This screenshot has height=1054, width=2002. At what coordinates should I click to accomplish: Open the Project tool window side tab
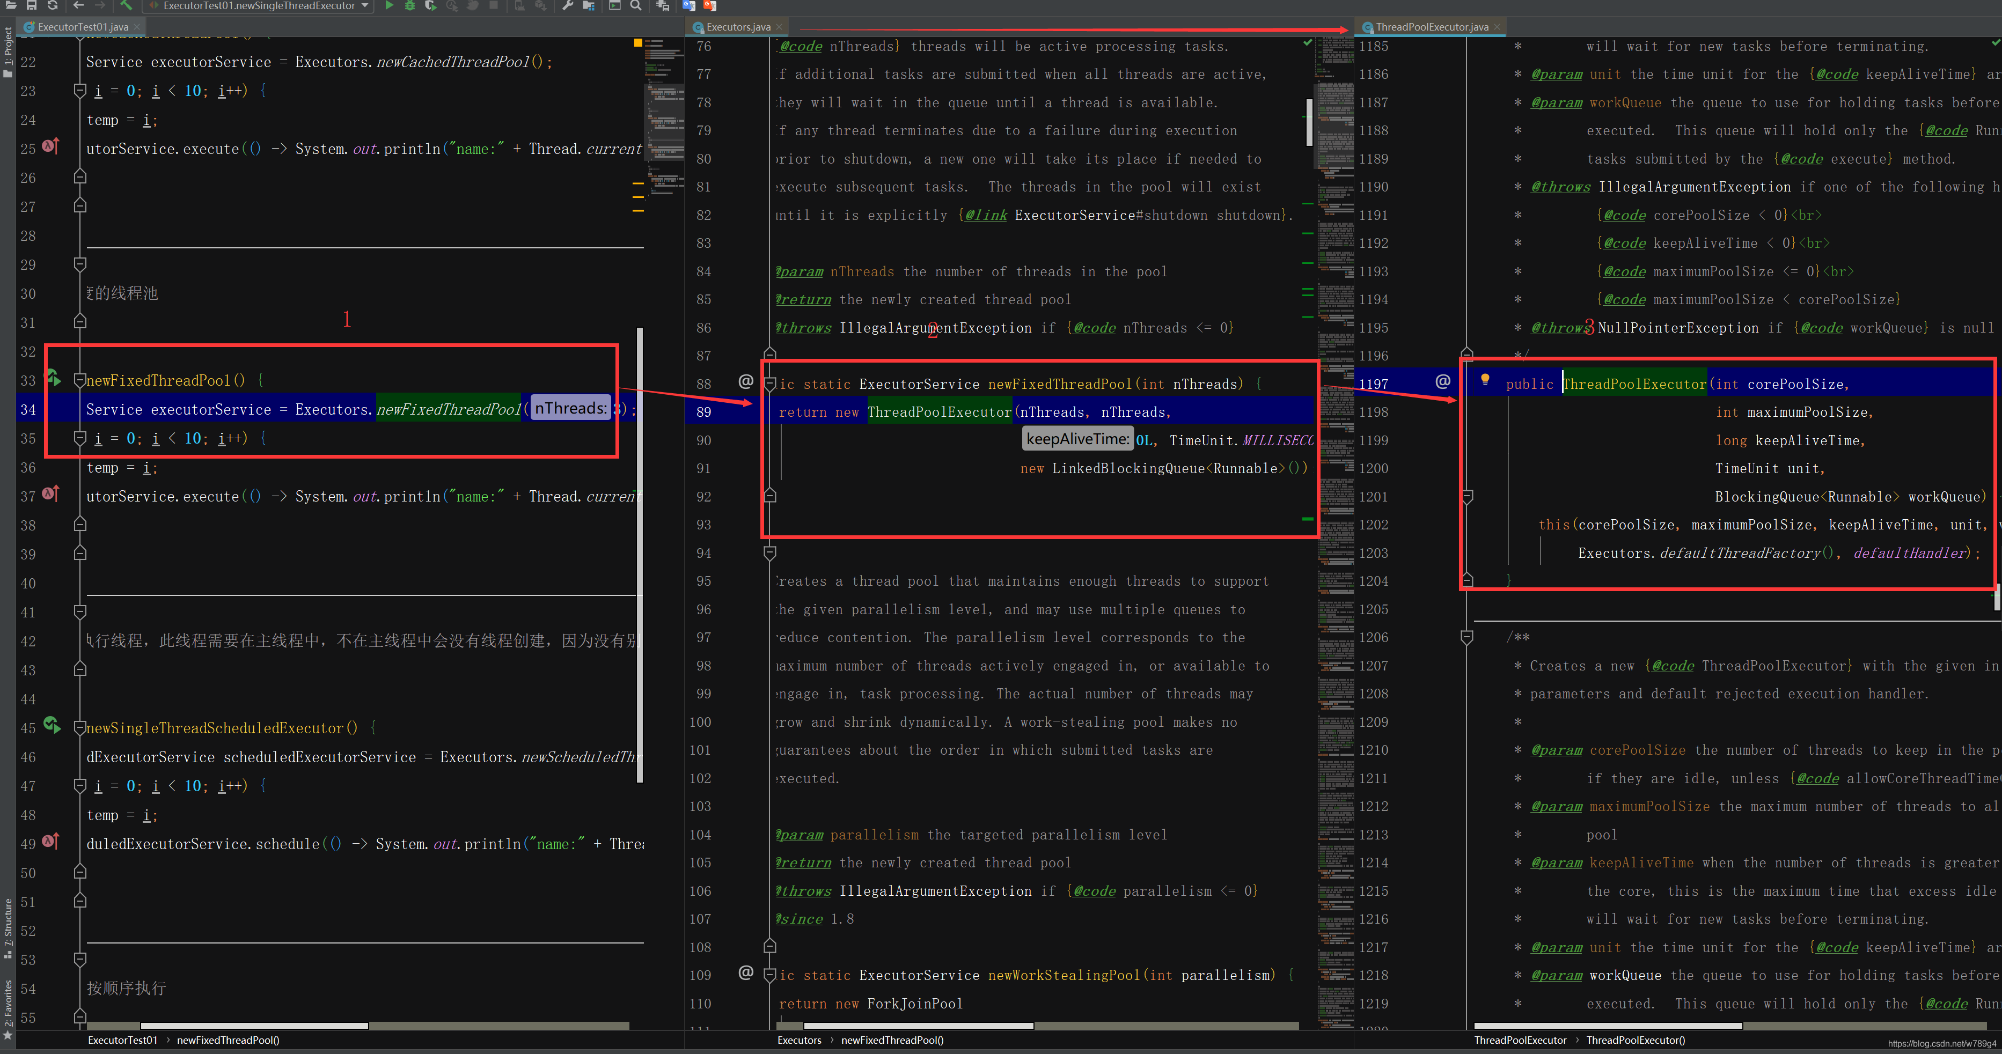point(8,51)
